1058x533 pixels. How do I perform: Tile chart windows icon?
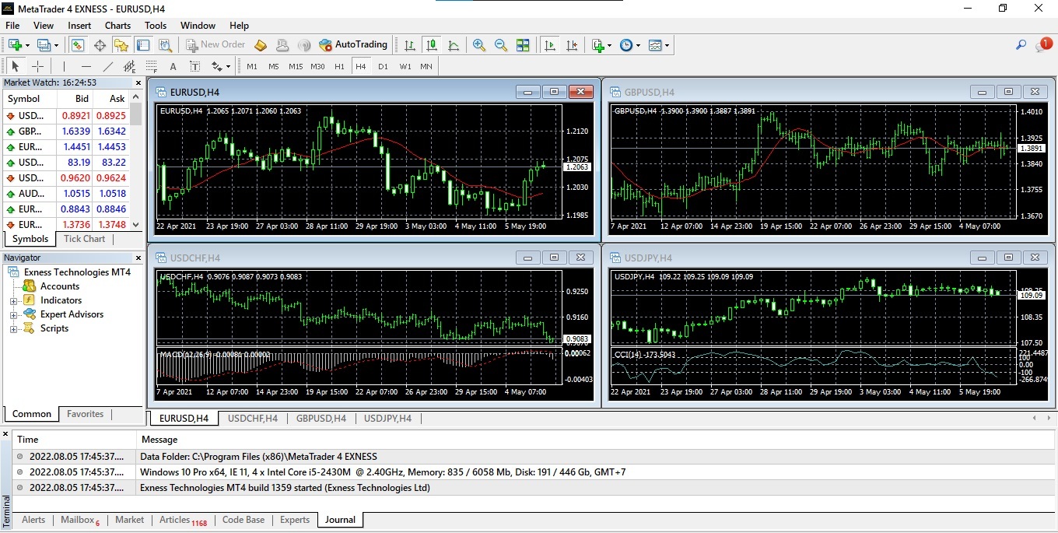coord(523,45)
